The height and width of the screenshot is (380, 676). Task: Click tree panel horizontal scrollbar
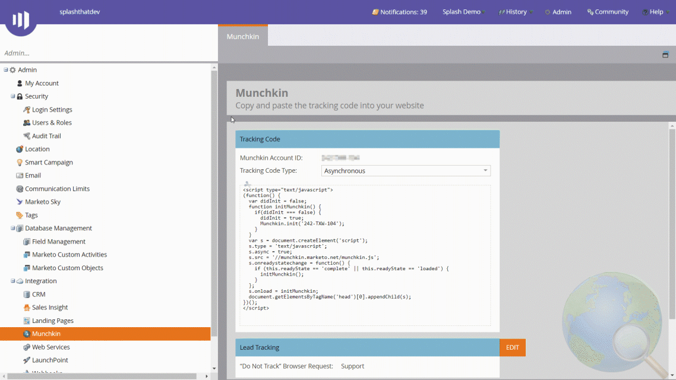pos(102,376)
